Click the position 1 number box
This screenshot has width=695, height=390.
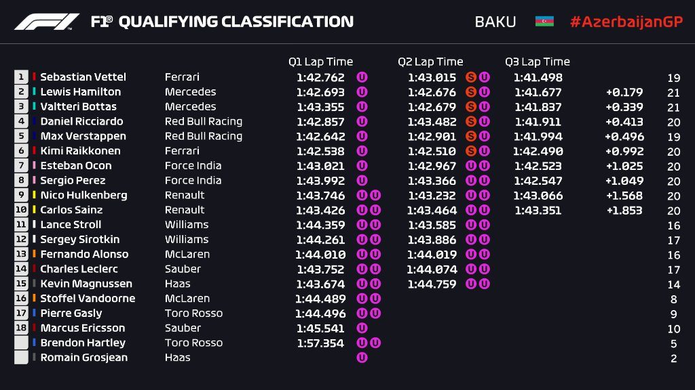pos(21,77)
